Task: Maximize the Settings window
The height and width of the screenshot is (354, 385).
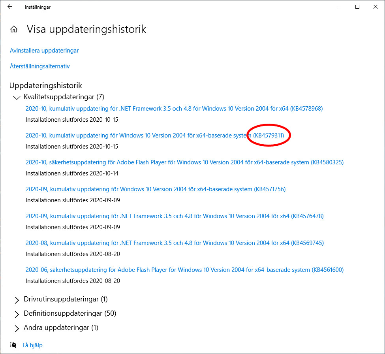Action: 357,7
